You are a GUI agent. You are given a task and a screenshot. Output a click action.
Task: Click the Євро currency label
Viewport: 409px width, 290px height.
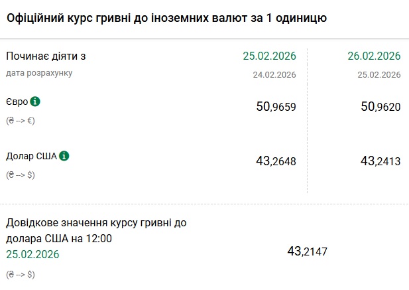coord(17,102)
